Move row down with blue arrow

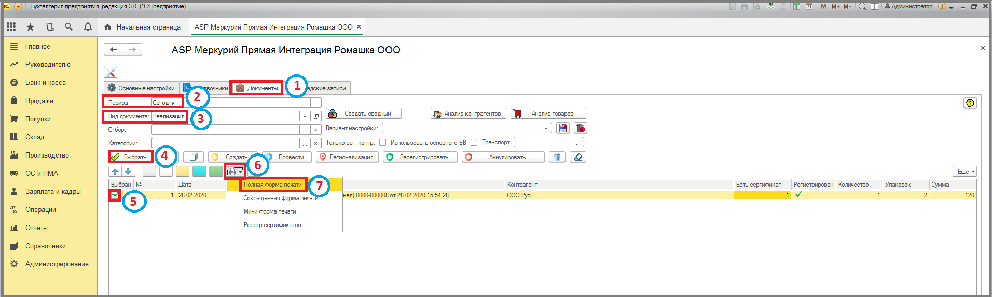[128, 172]
